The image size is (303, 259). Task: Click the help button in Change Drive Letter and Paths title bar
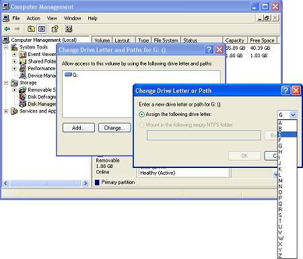(x=209, y=50)
